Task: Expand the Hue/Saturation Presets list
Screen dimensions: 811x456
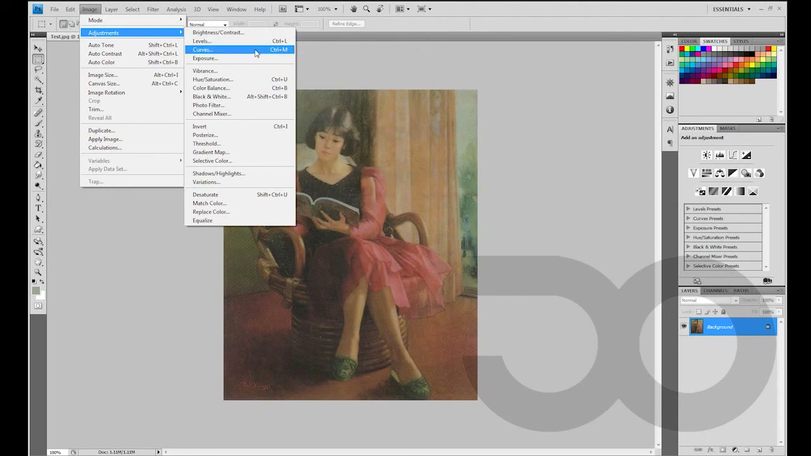Action: pos(689,237)
